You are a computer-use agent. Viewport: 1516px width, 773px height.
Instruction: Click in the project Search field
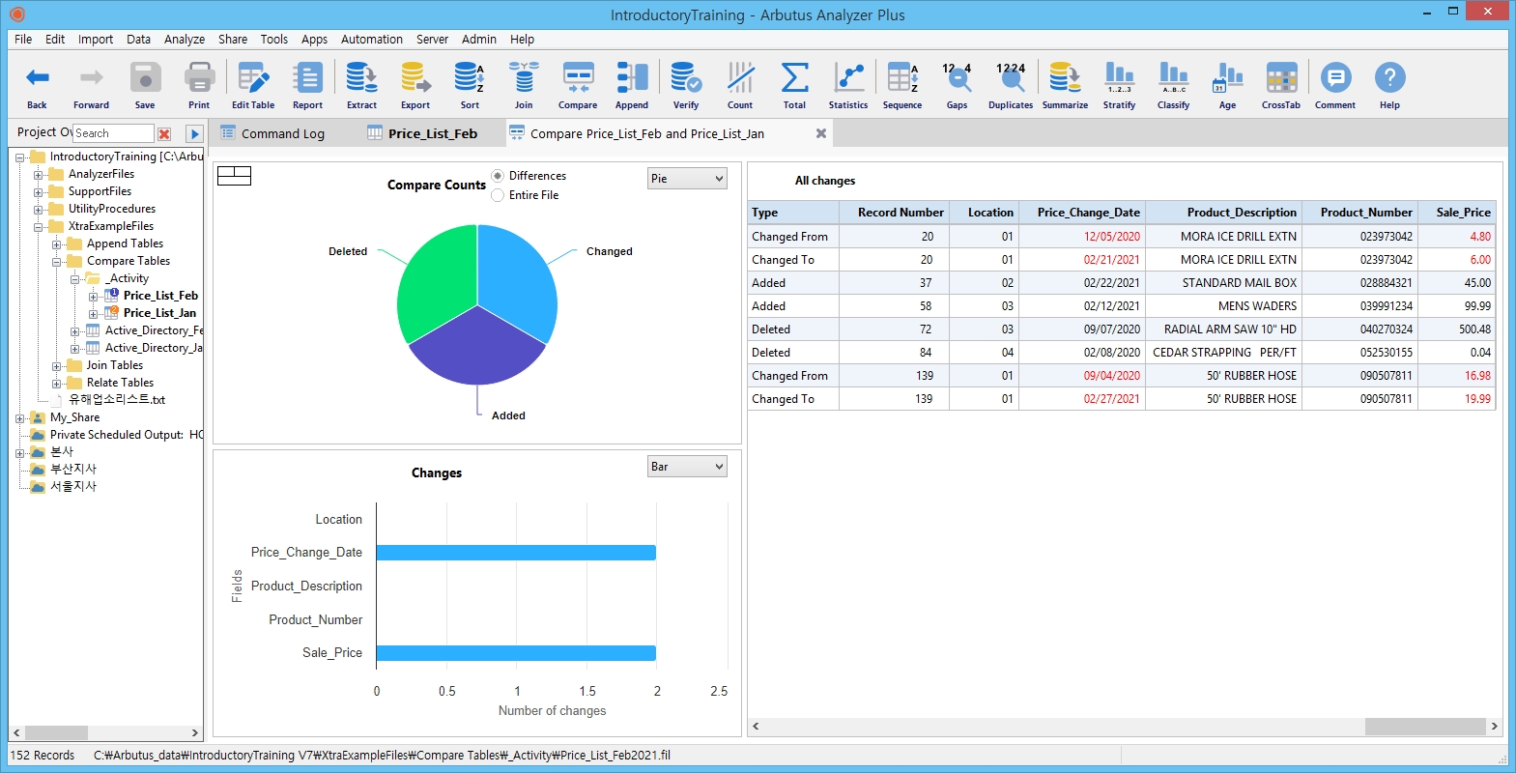(113, 133)
